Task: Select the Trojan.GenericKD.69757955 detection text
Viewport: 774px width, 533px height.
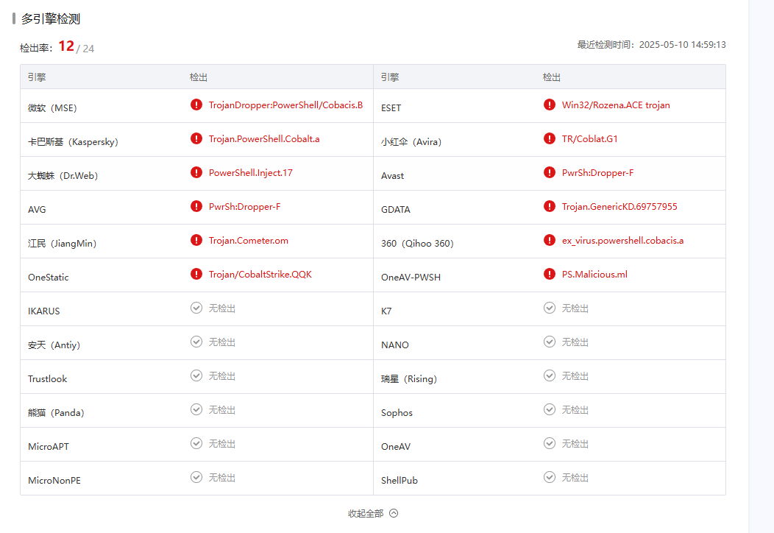Action: (619, 206)
